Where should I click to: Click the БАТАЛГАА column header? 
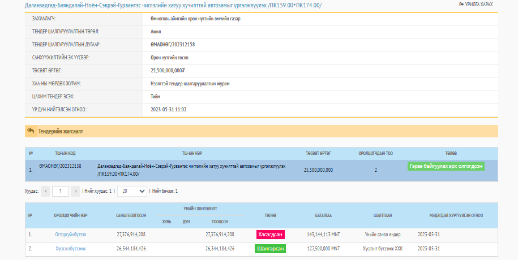click(323, 215)
